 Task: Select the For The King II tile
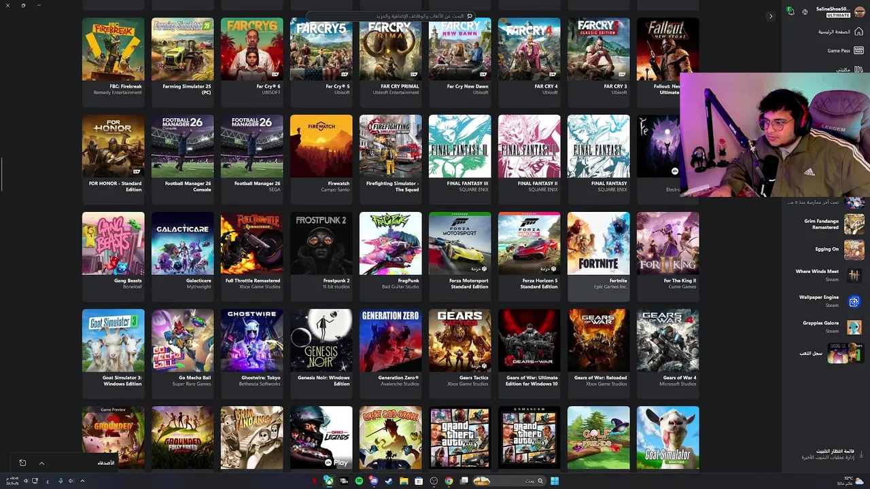[x=667, y=256]
